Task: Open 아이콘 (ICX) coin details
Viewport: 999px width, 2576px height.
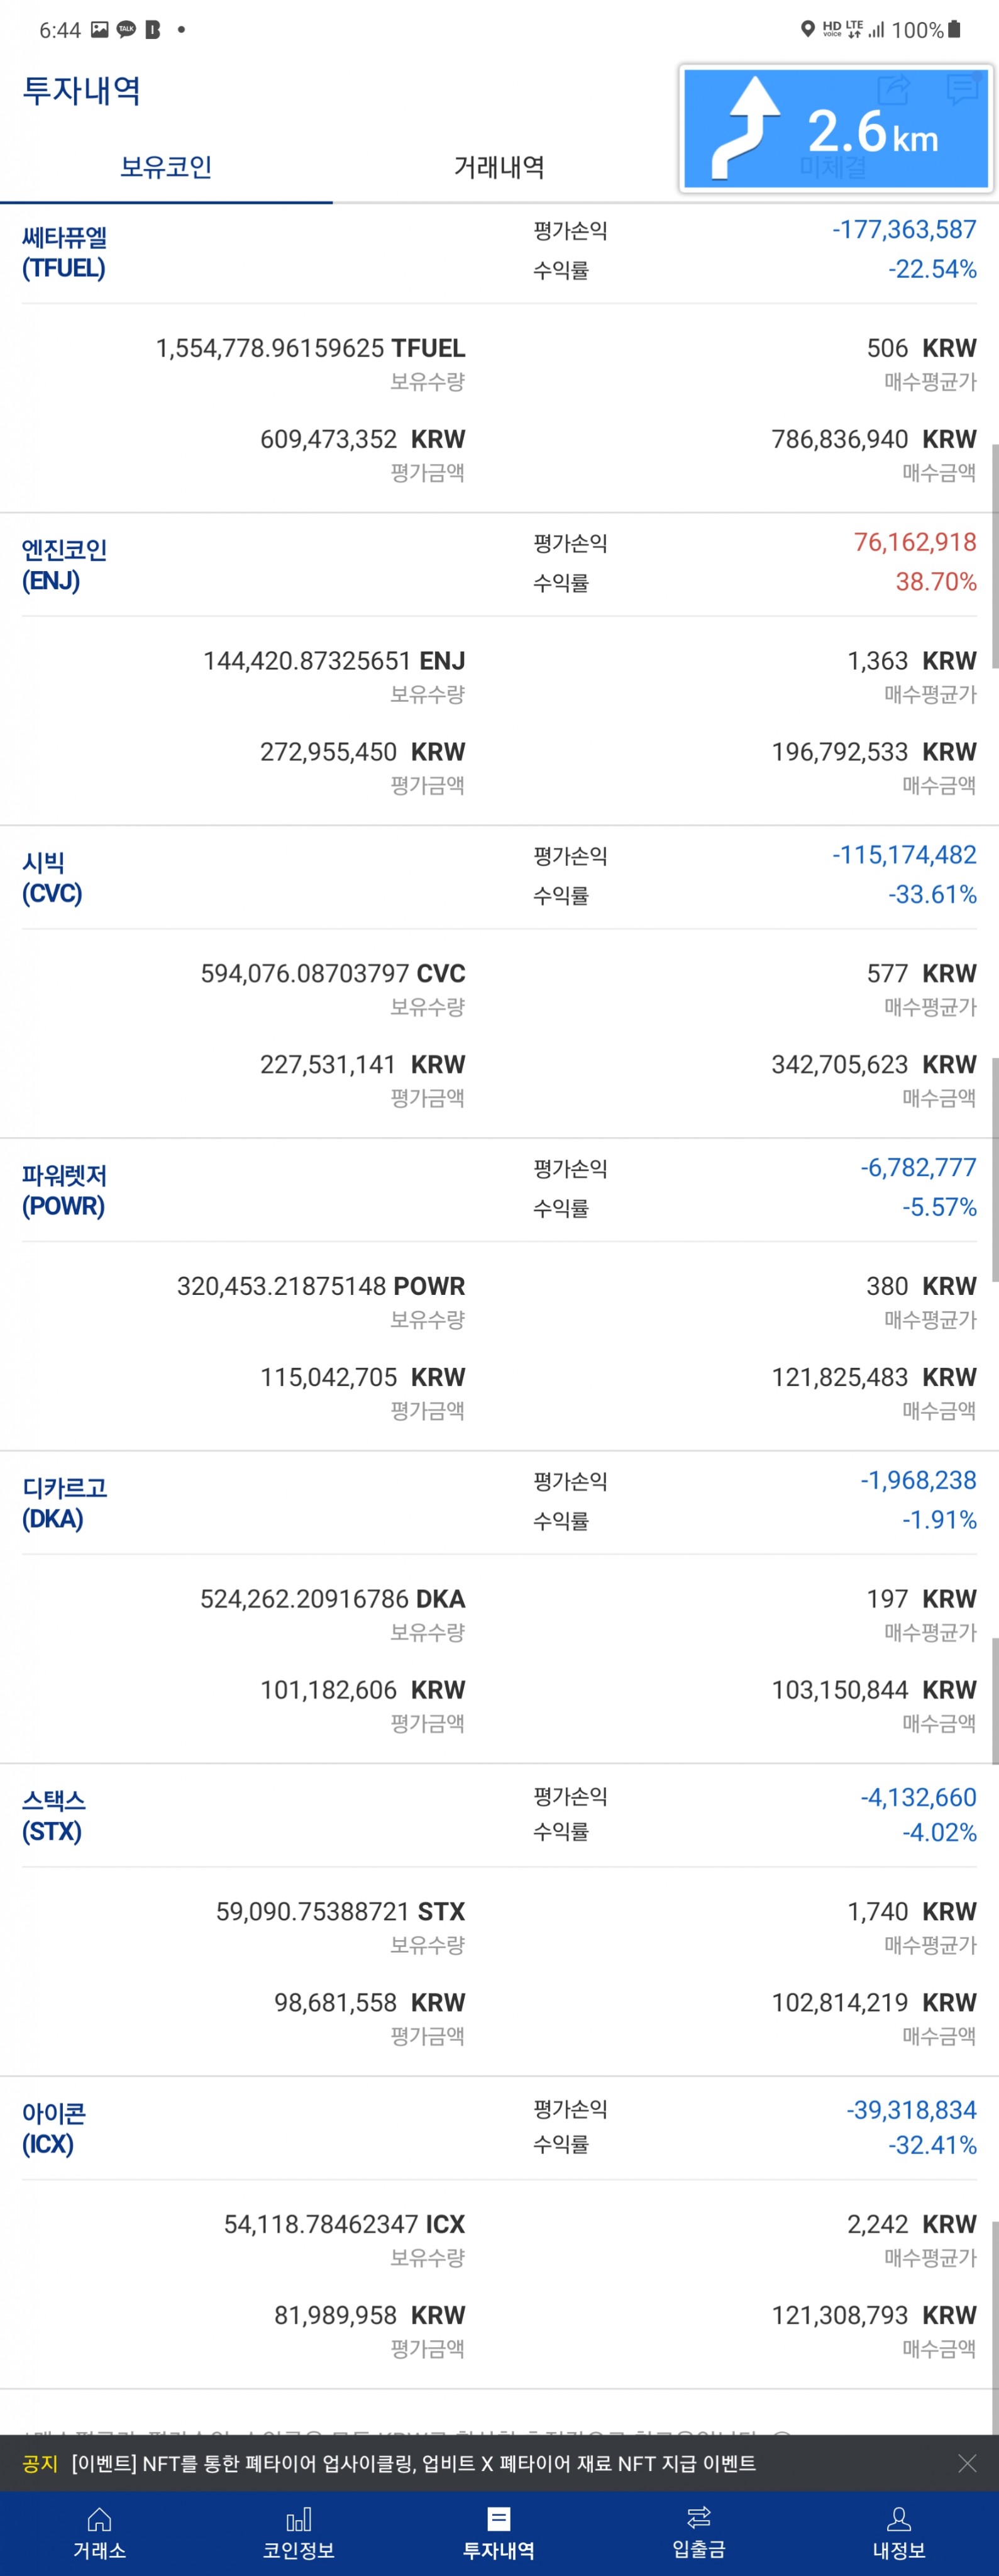Action: (x=53, y=2129)
